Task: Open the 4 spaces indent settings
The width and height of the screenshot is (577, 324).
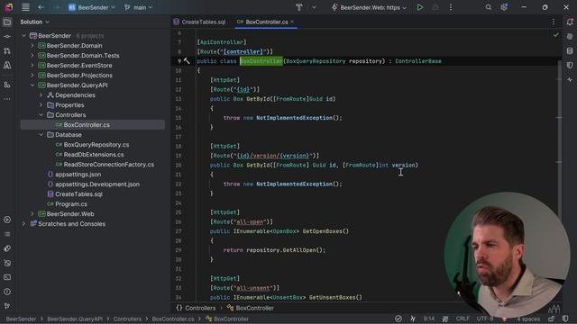Action: click(x=528, y=319)
